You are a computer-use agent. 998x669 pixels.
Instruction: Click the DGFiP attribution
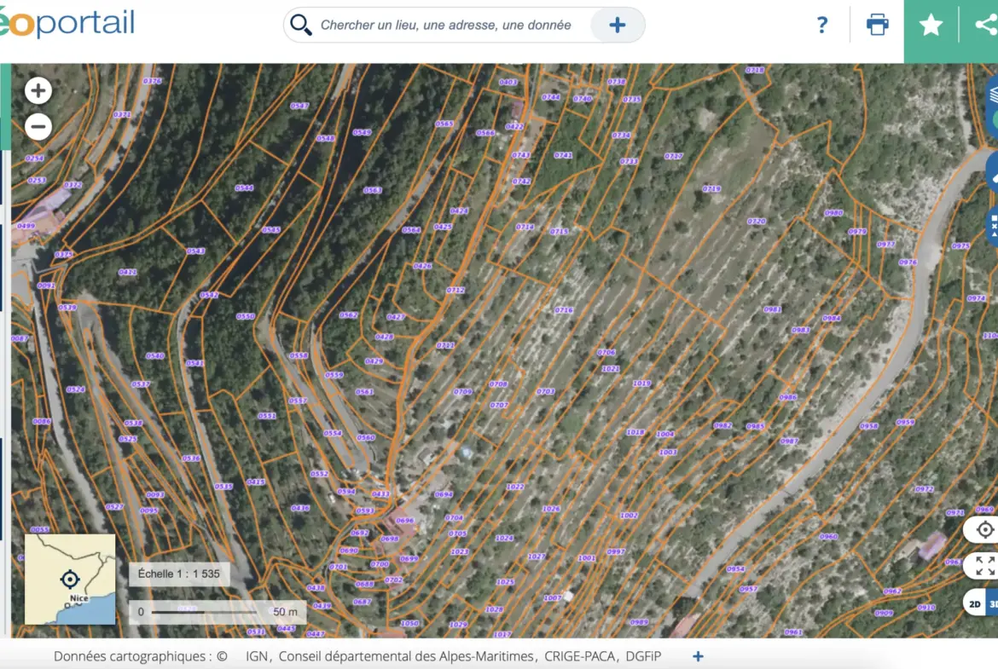(643, 656)
